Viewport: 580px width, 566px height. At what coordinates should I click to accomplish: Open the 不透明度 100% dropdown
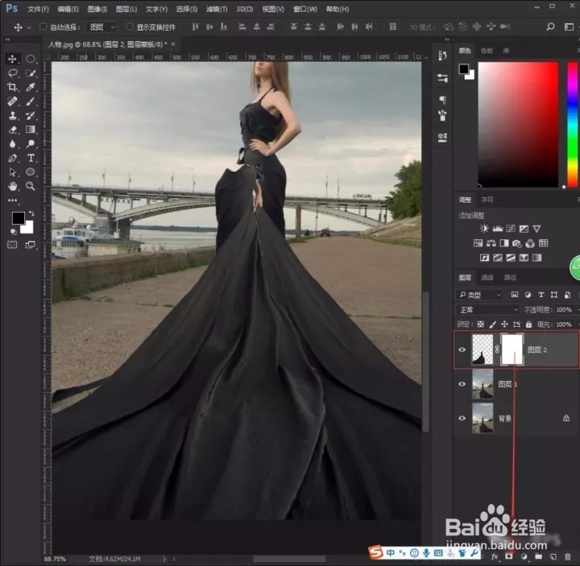pos(578,310)
